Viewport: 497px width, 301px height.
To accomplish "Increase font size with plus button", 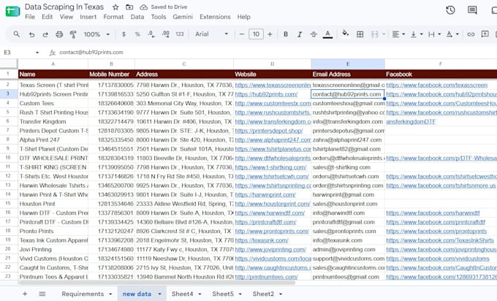I will (x=270, y=34).
